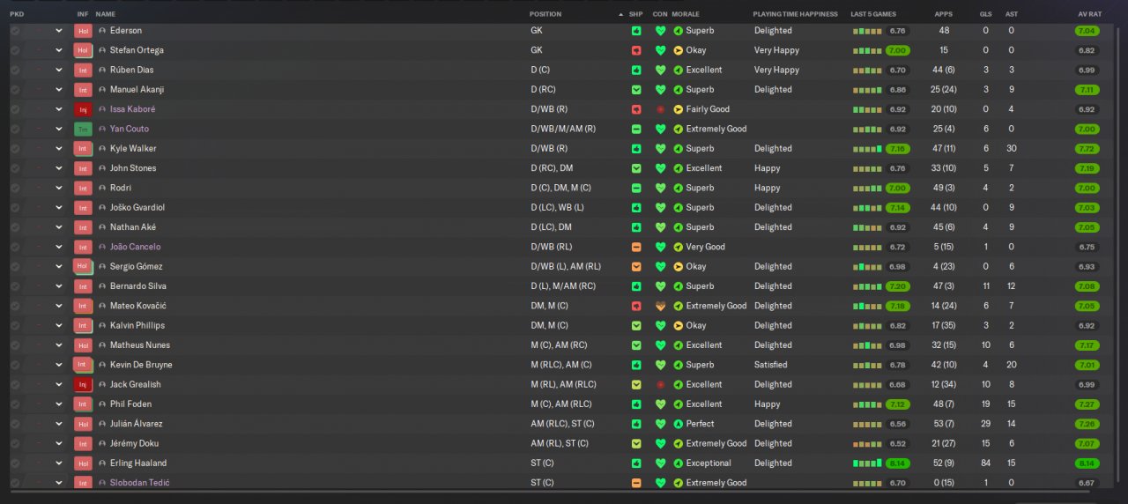1128x504 pixels.
Task: Tick the picked checkbox for Nathan Aké
Action: [15, 227]
